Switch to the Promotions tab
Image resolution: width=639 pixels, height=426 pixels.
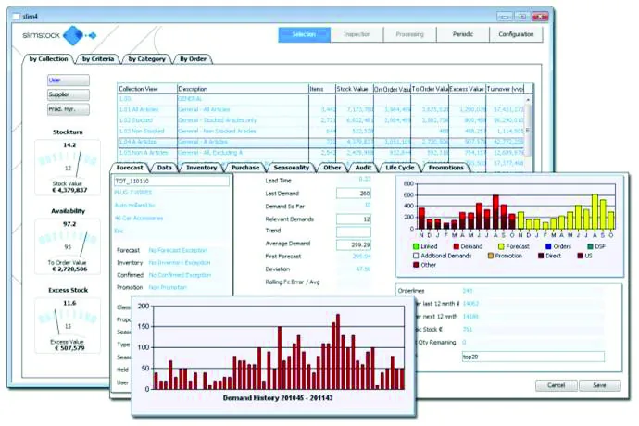pyautogui.click(x=446, y=168)
